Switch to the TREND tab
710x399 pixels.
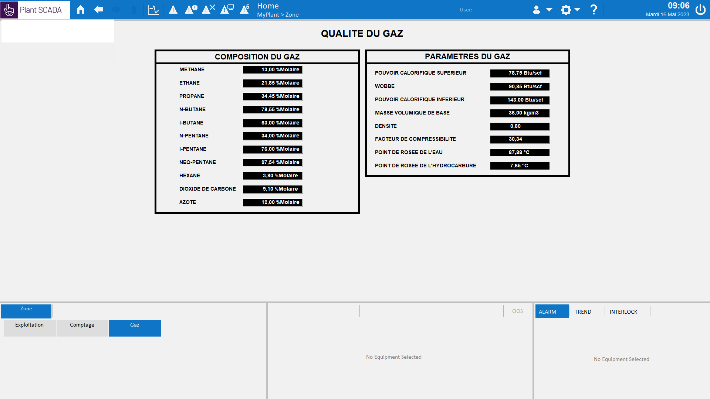[x=583, y=312]
